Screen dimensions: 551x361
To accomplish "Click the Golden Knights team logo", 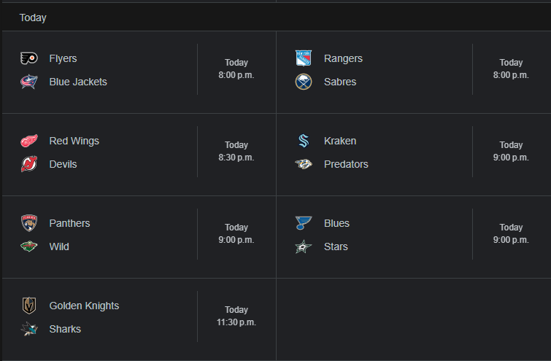I will tap(29, 306).
